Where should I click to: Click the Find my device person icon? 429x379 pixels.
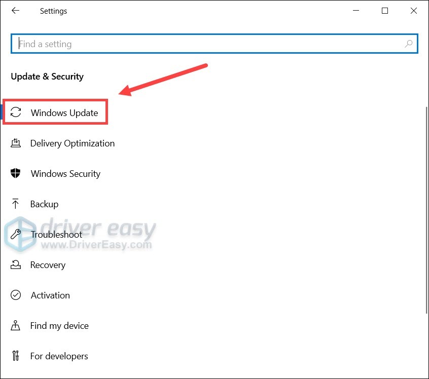(16, 326)
